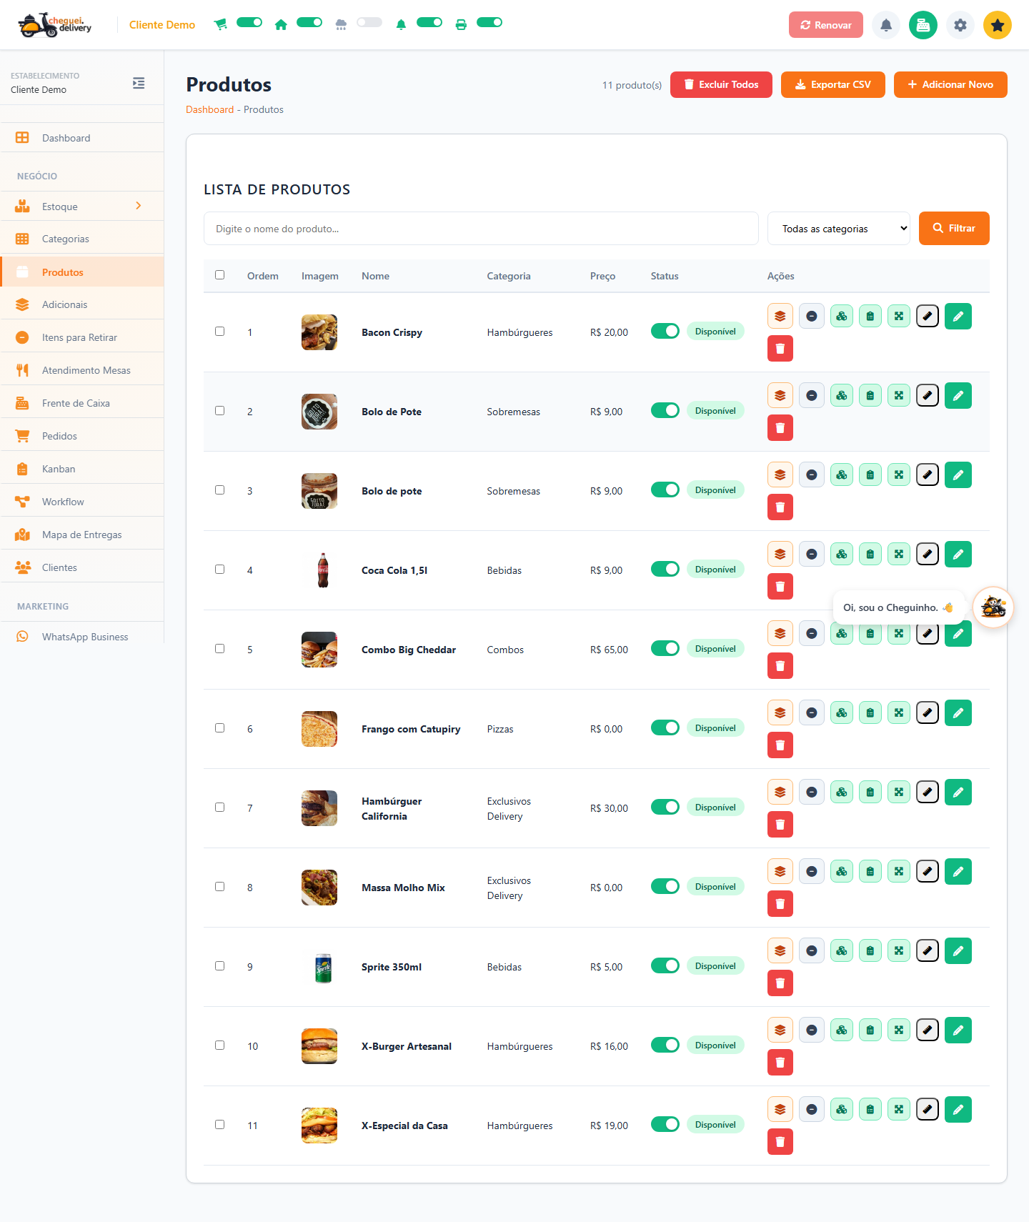Click the yellow star icon in header
The width and height of the screenshot is (1029, 1222).
[997, 25]
